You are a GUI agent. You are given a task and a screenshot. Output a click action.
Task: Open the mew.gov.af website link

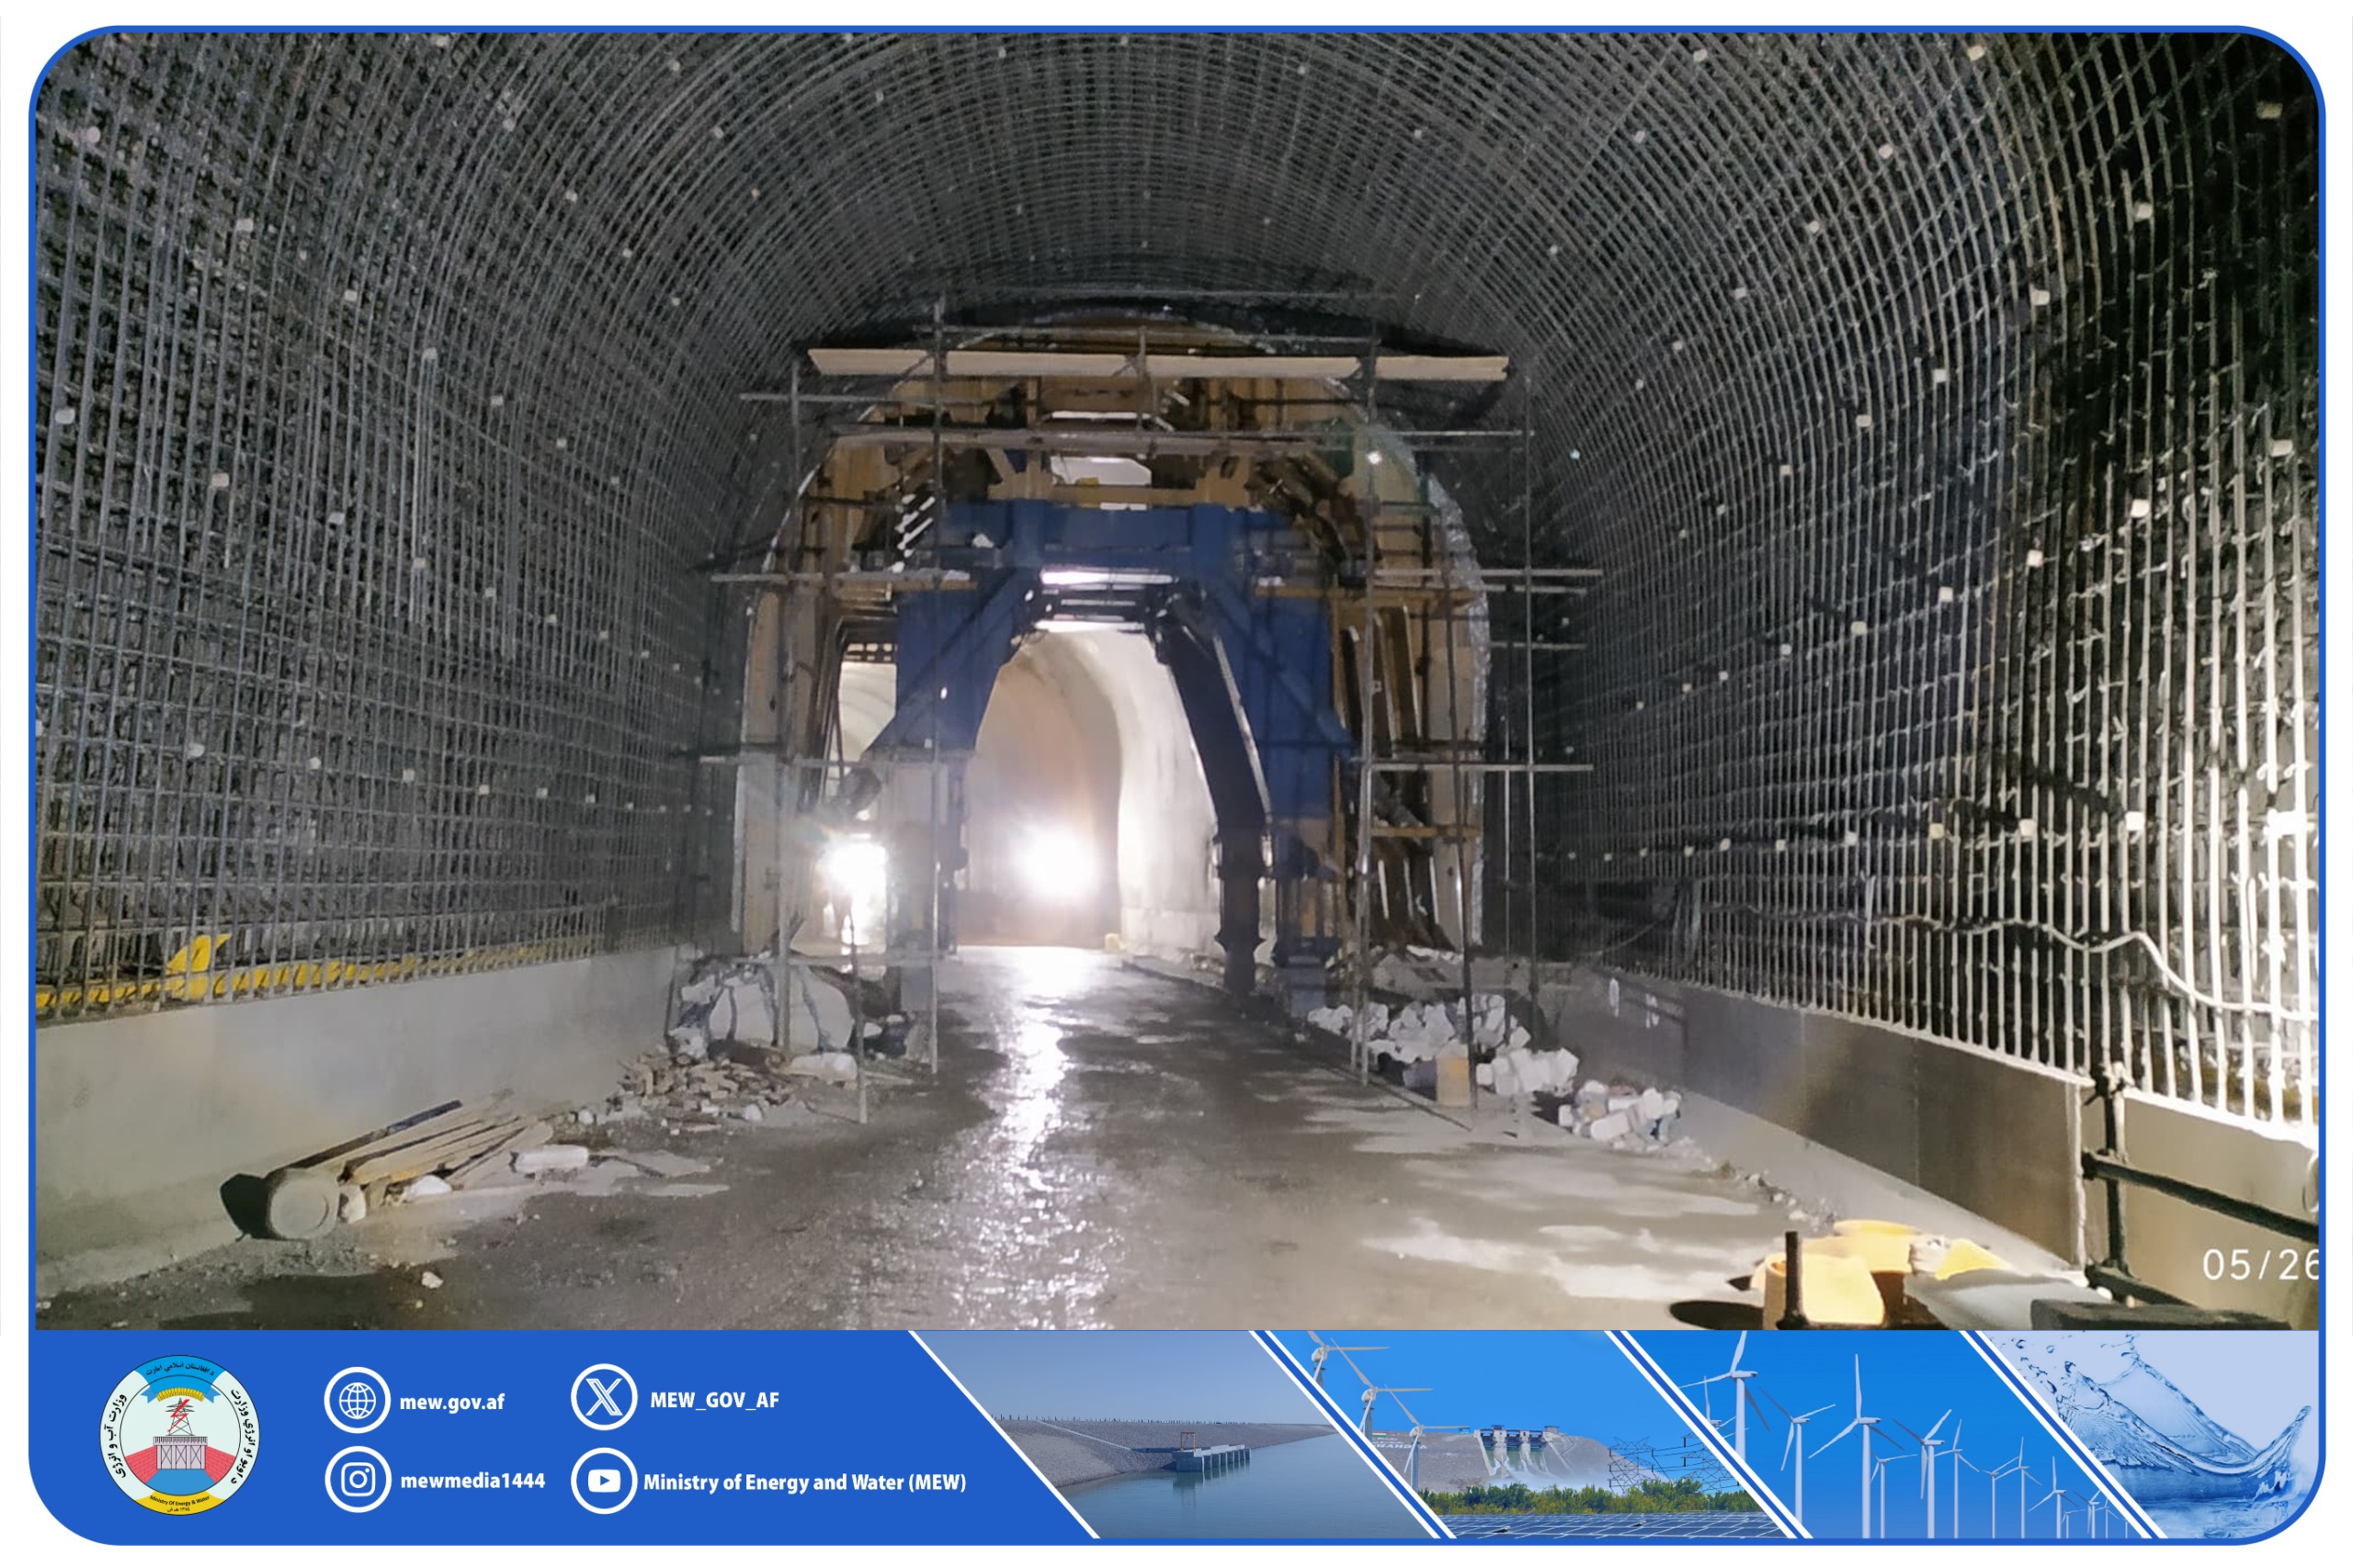451,1402
